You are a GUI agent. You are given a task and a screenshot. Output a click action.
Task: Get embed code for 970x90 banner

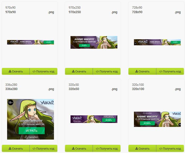(x=43, y=71)
